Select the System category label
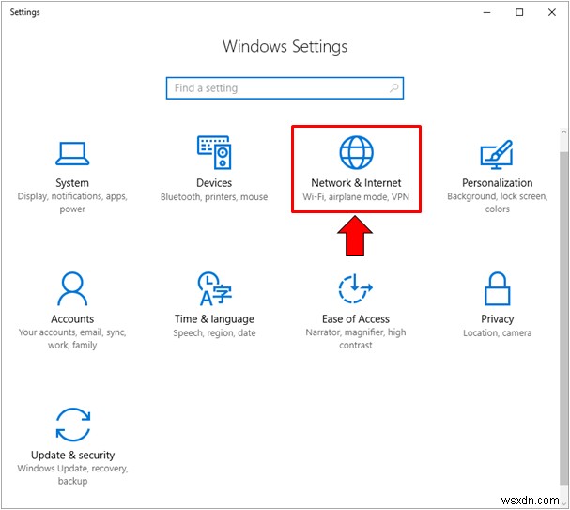The width and height of the screenshot is (570, 510). click(x=72, y=183)
